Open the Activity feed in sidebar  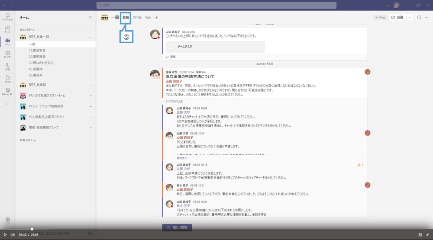click(x=7, y=17)
